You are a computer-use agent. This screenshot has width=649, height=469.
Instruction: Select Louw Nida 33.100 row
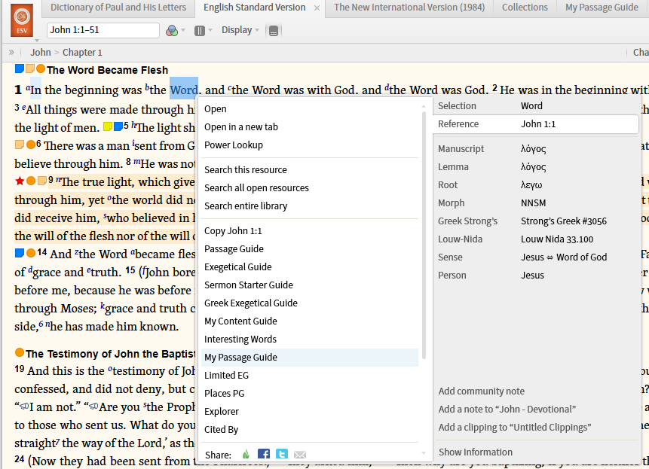[537, 239]
